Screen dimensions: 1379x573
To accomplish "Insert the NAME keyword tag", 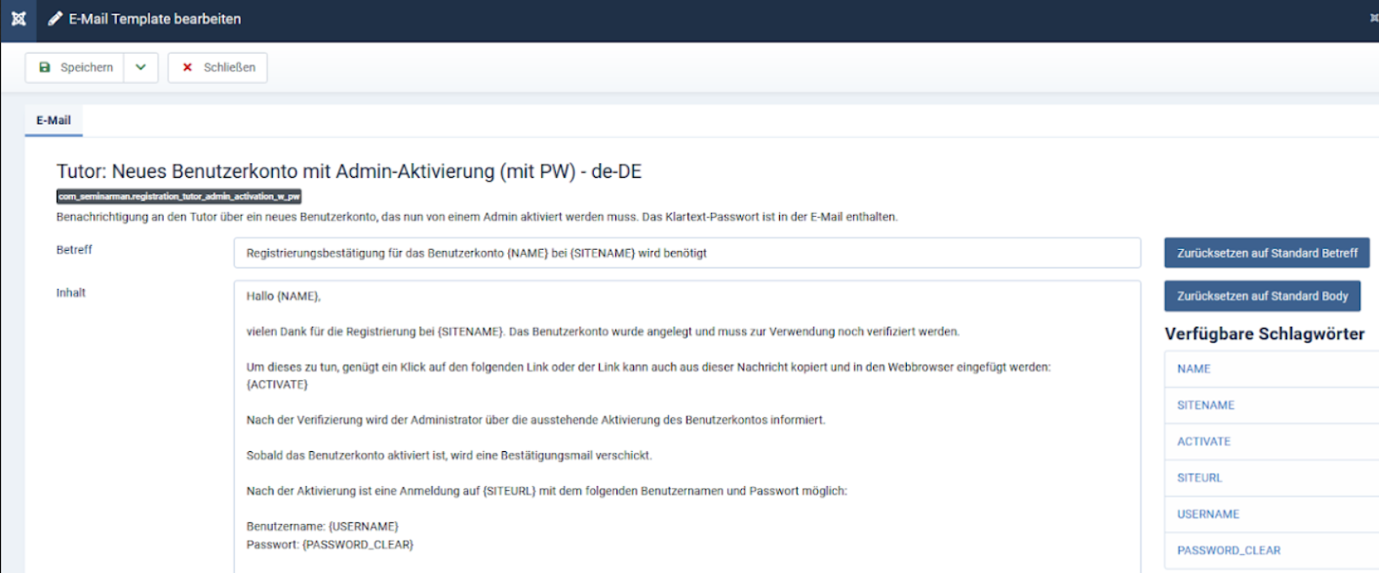I will [x=1194, y=368].
